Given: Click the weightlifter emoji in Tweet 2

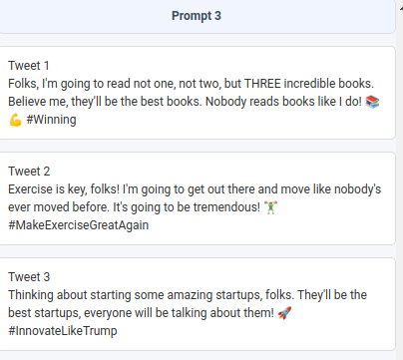Looking at the screenshot, I should pyautogui.click(x=270, y=207).
